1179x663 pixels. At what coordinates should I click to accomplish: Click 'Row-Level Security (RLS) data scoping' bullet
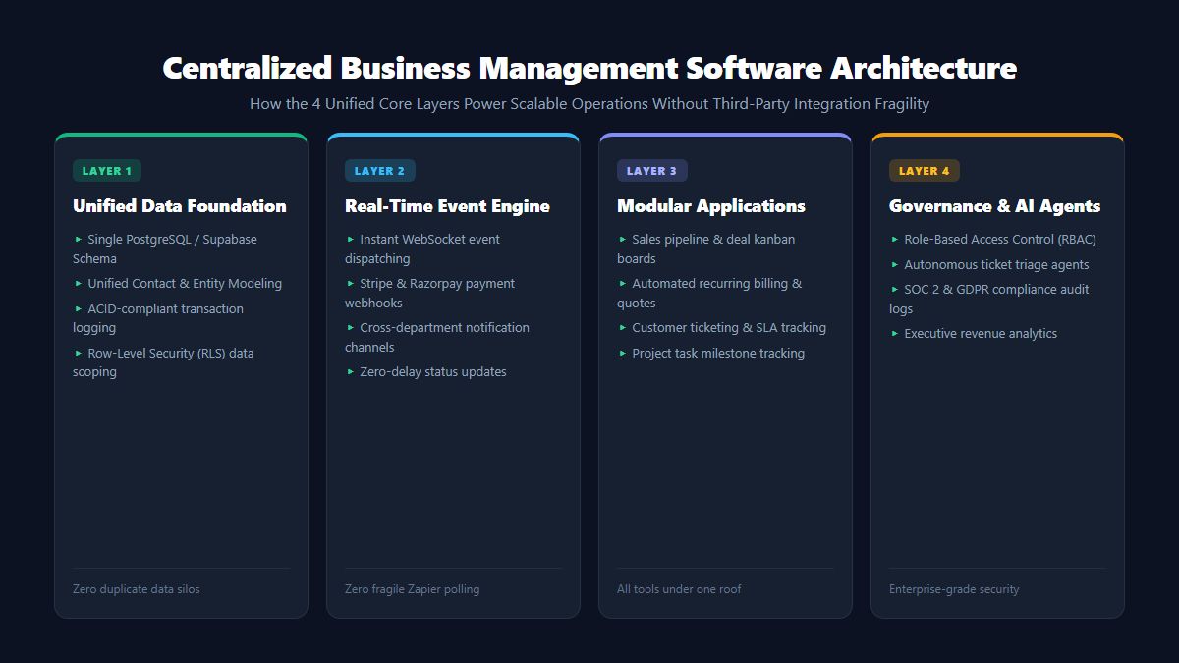[164, 362]
